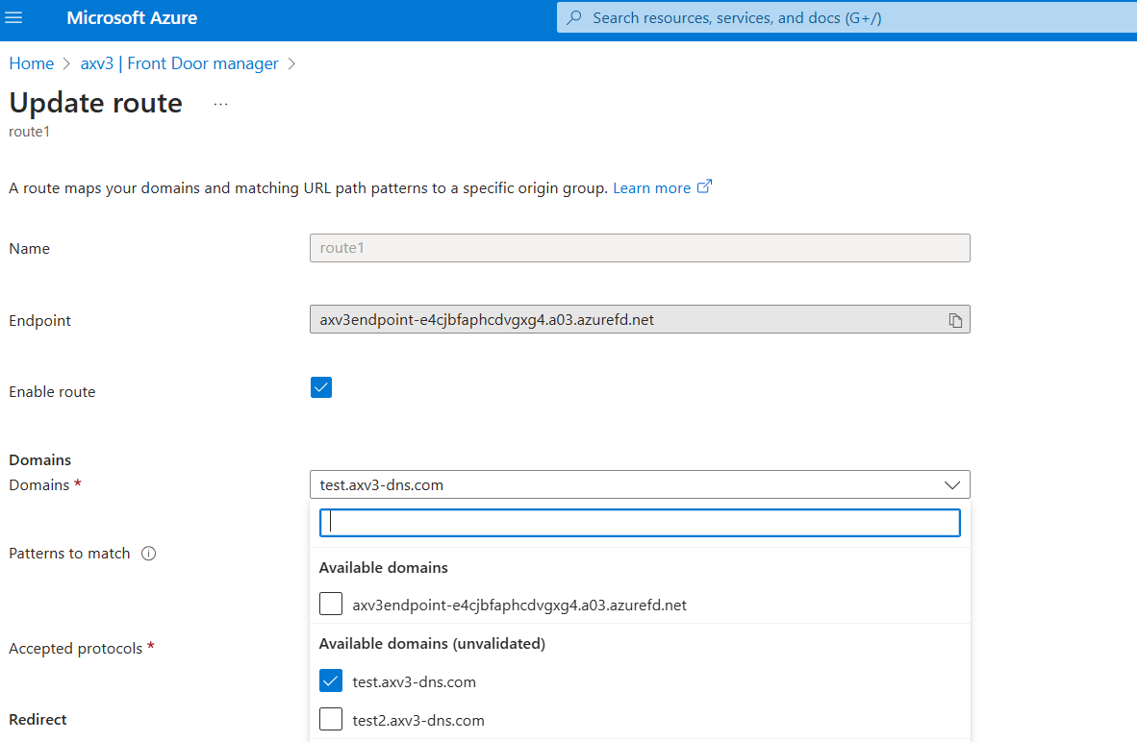Screen dimensions: 1137x742
Task: Check axv3endpoint azurefd.net domain checkbox
Action: (331, 604)
